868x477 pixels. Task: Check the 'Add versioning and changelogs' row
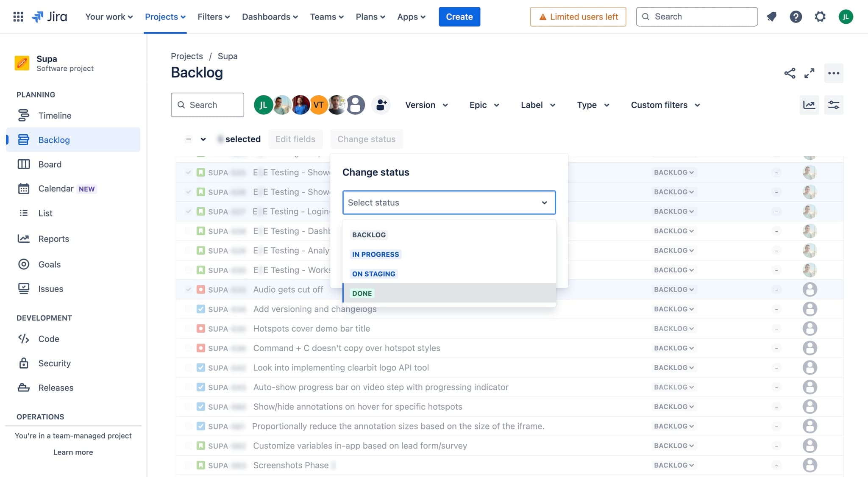click(189, 309)
